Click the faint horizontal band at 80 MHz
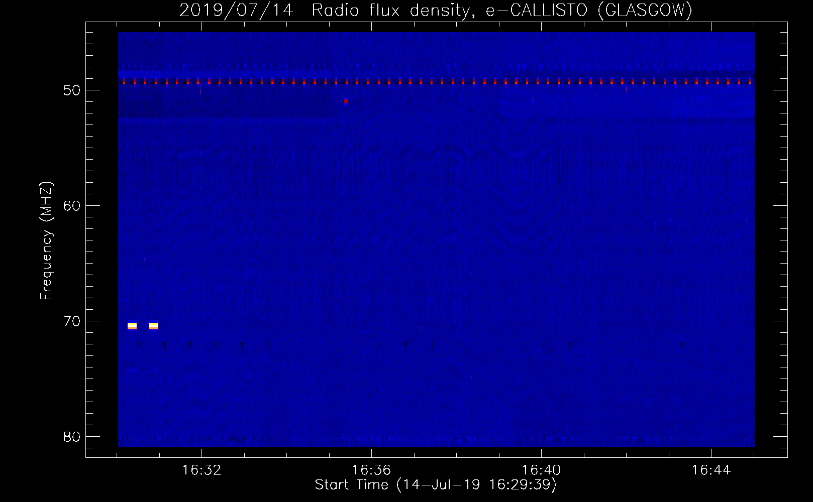The image size is (813, 502). tap(436, 438)
